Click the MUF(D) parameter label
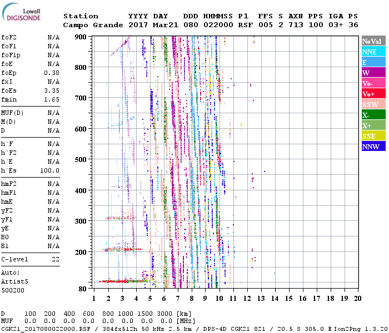 [x=12, y=113]
